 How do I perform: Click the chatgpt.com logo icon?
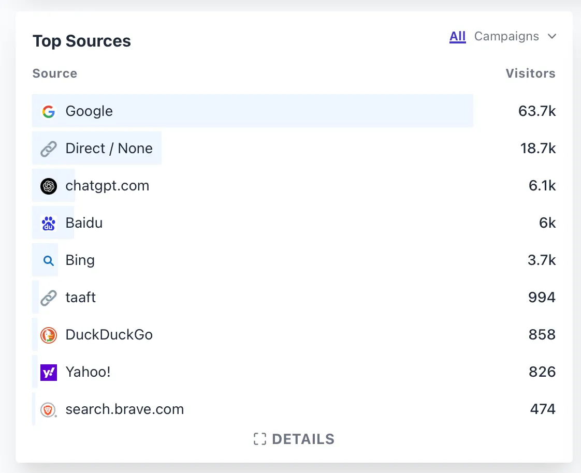point(49,186)
